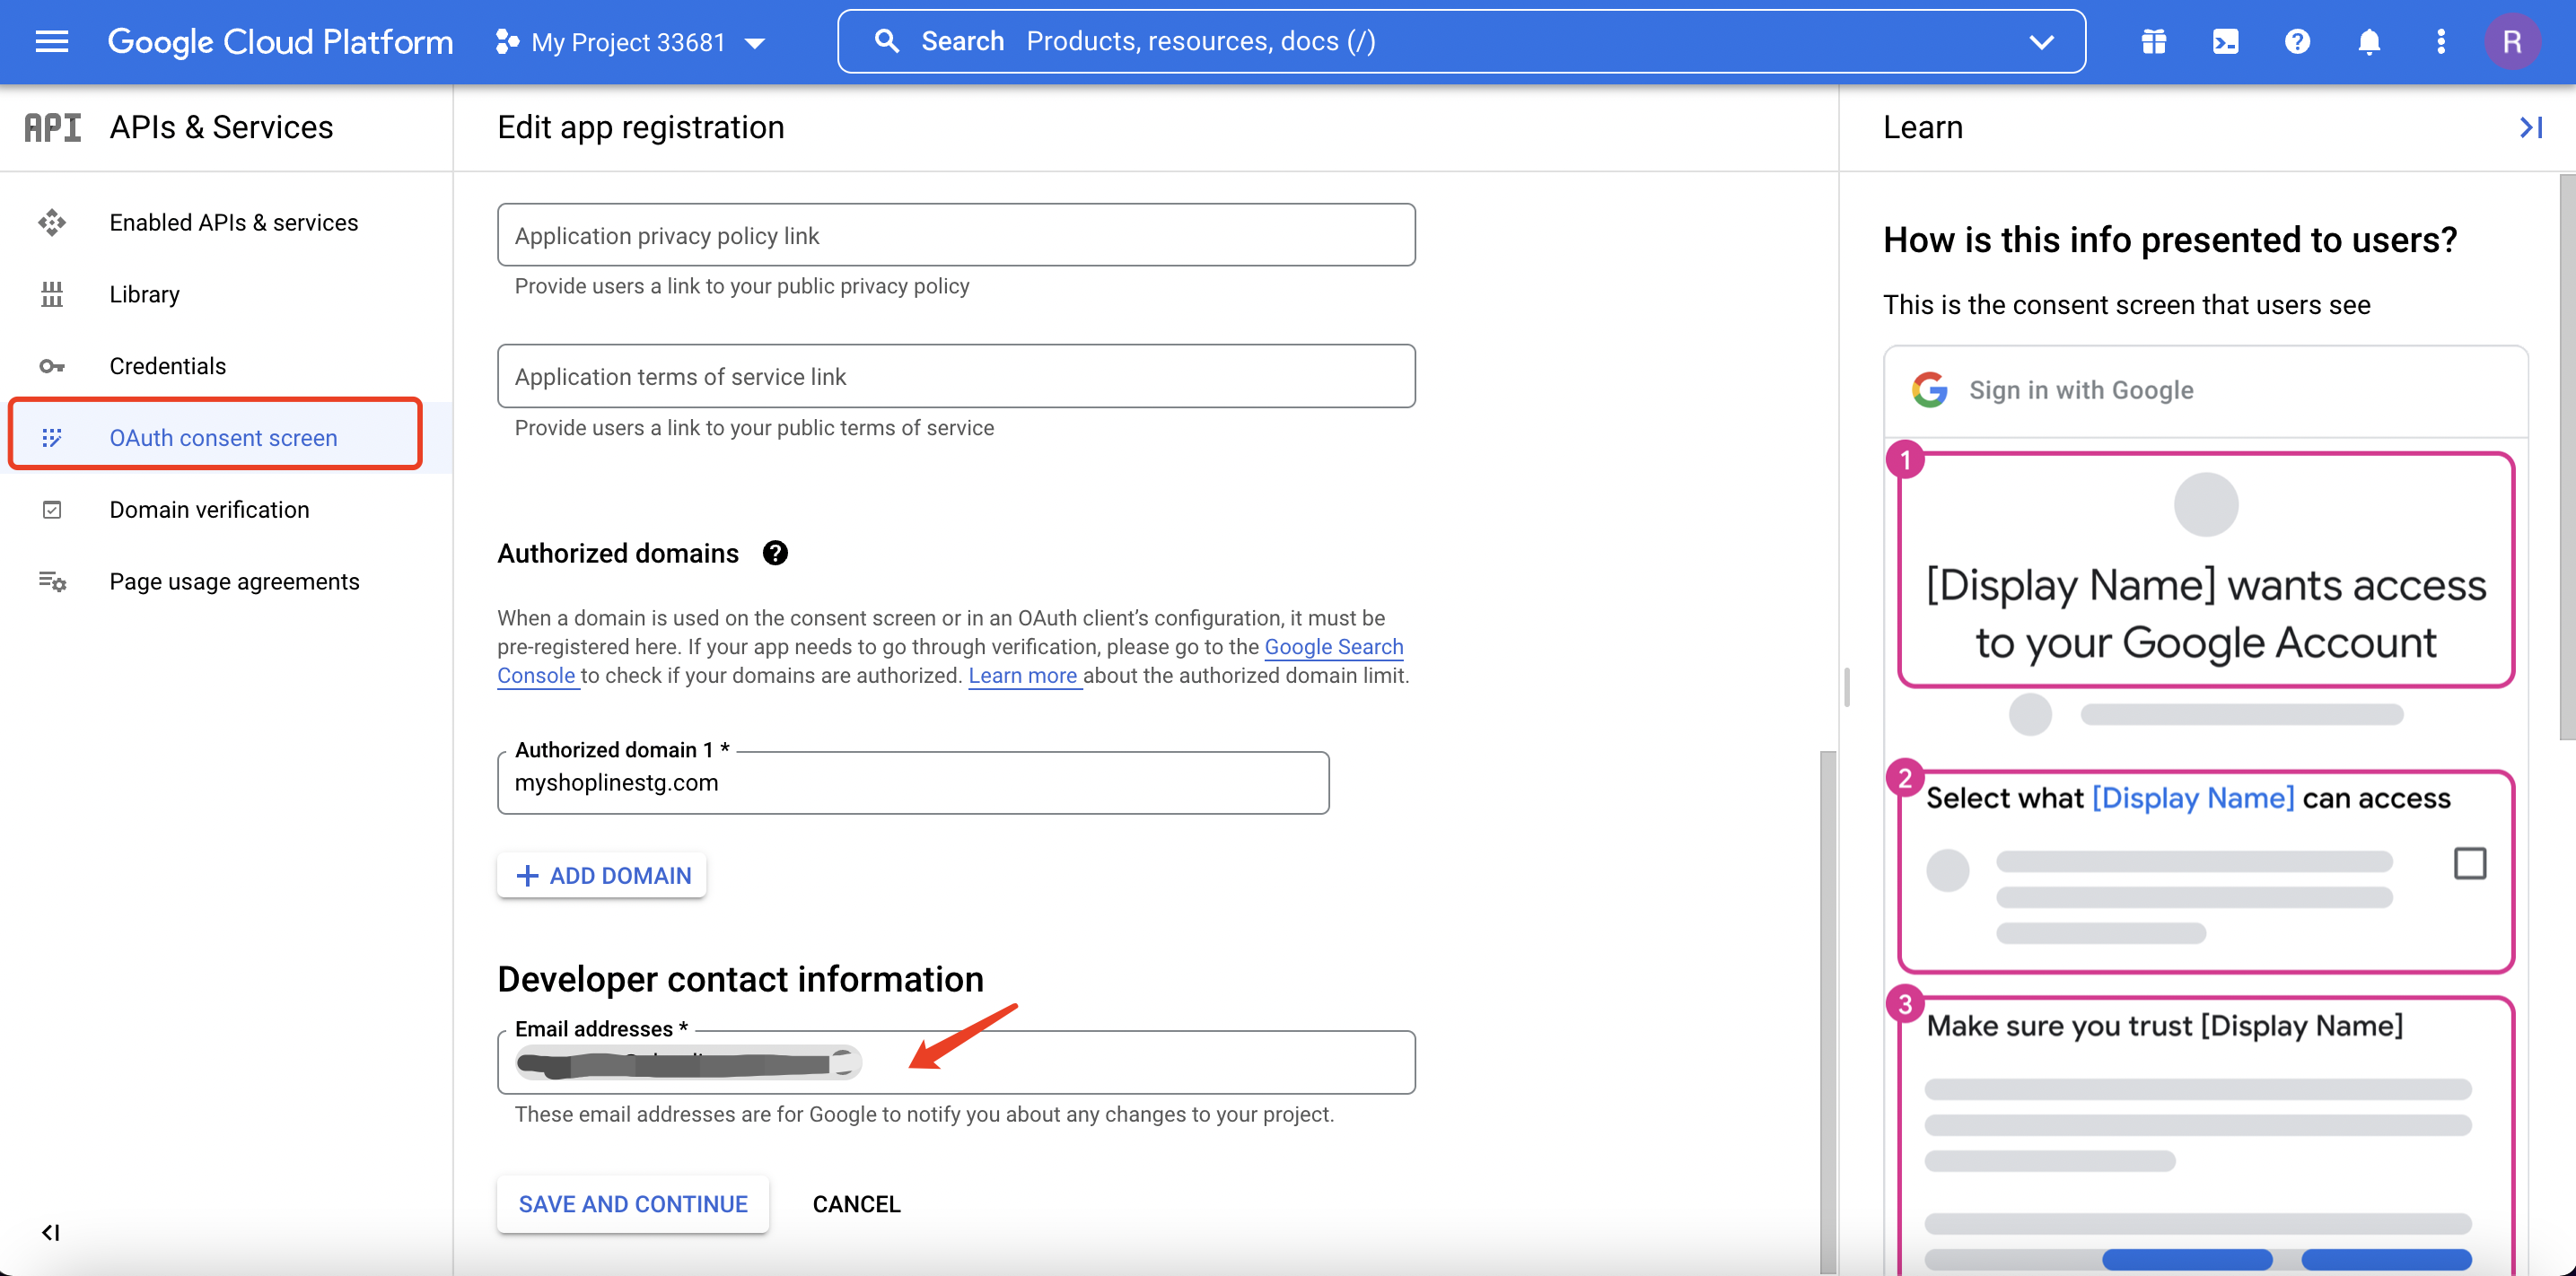Open the hamburger navigation menu
The width and height of the screenshot is (2576, 1276).
pyautogui.click(x=51, y=41)
